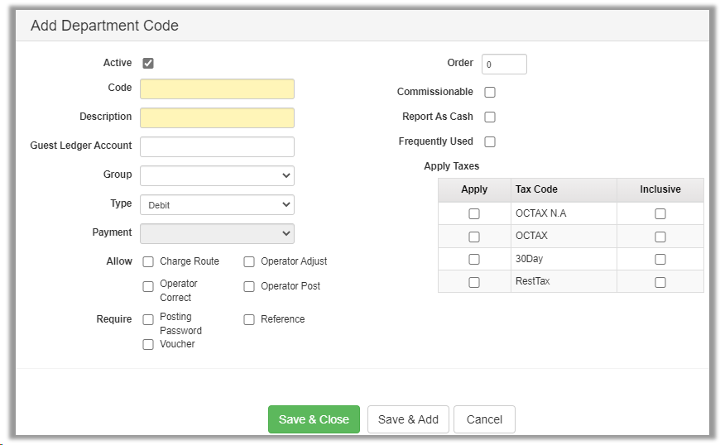Click the Cancel button

tap(484, 419)
